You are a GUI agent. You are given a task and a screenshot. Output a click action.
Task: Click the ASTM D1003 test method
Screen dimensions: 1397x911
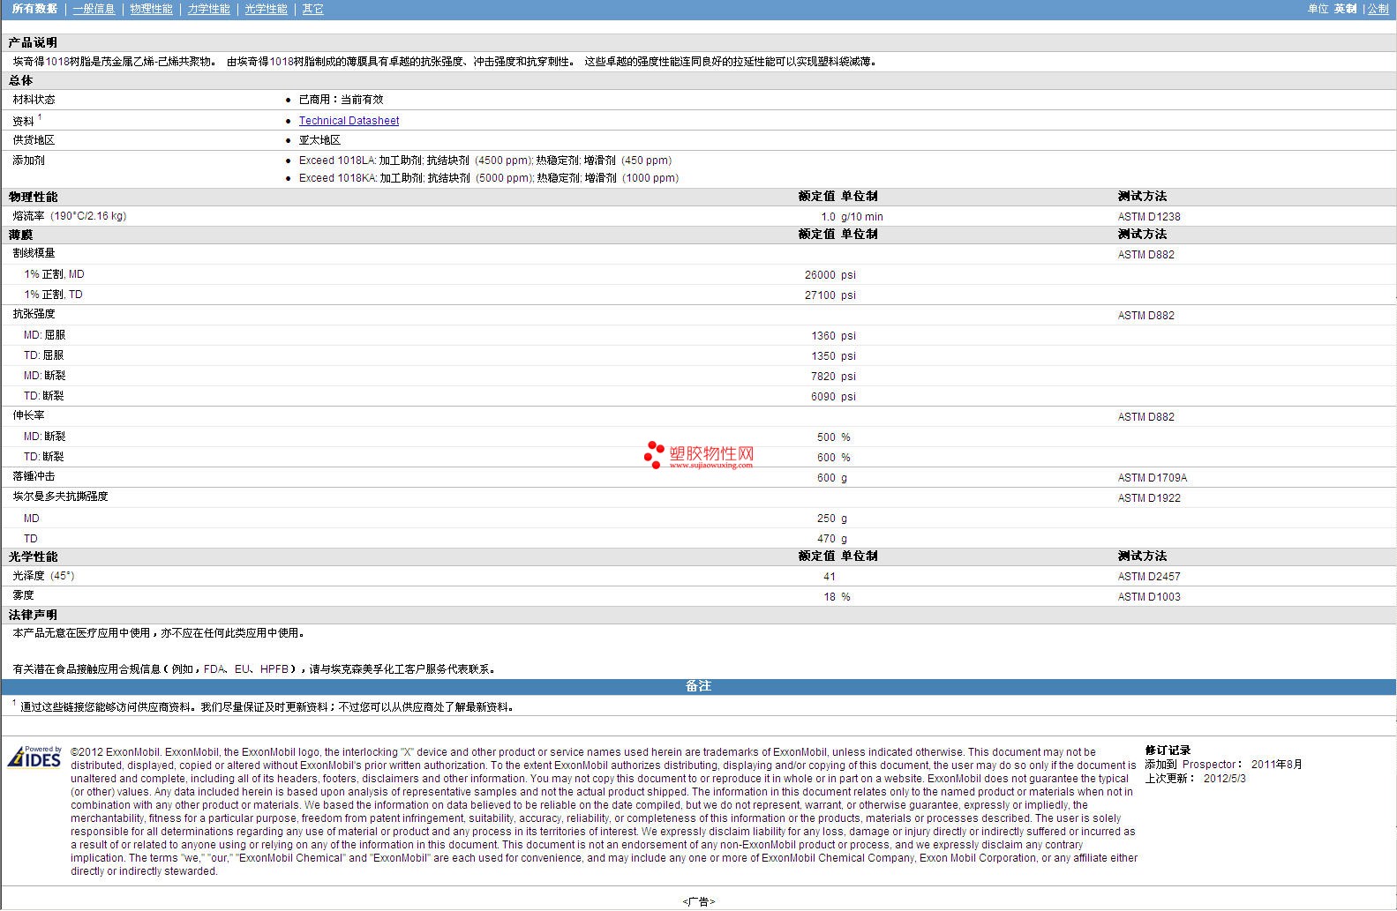(1149, 597)
